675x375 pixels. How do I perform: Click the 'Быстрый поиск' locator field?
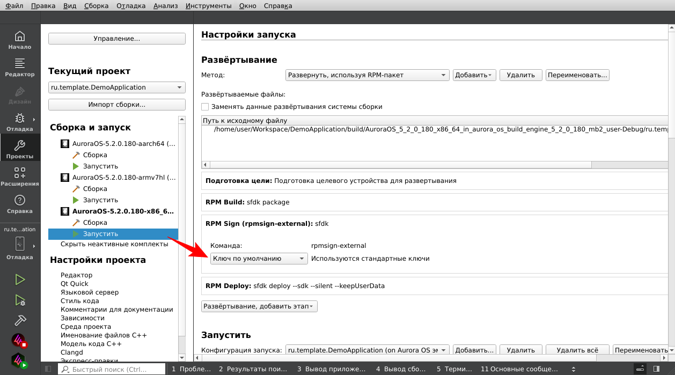click(111, 369)
